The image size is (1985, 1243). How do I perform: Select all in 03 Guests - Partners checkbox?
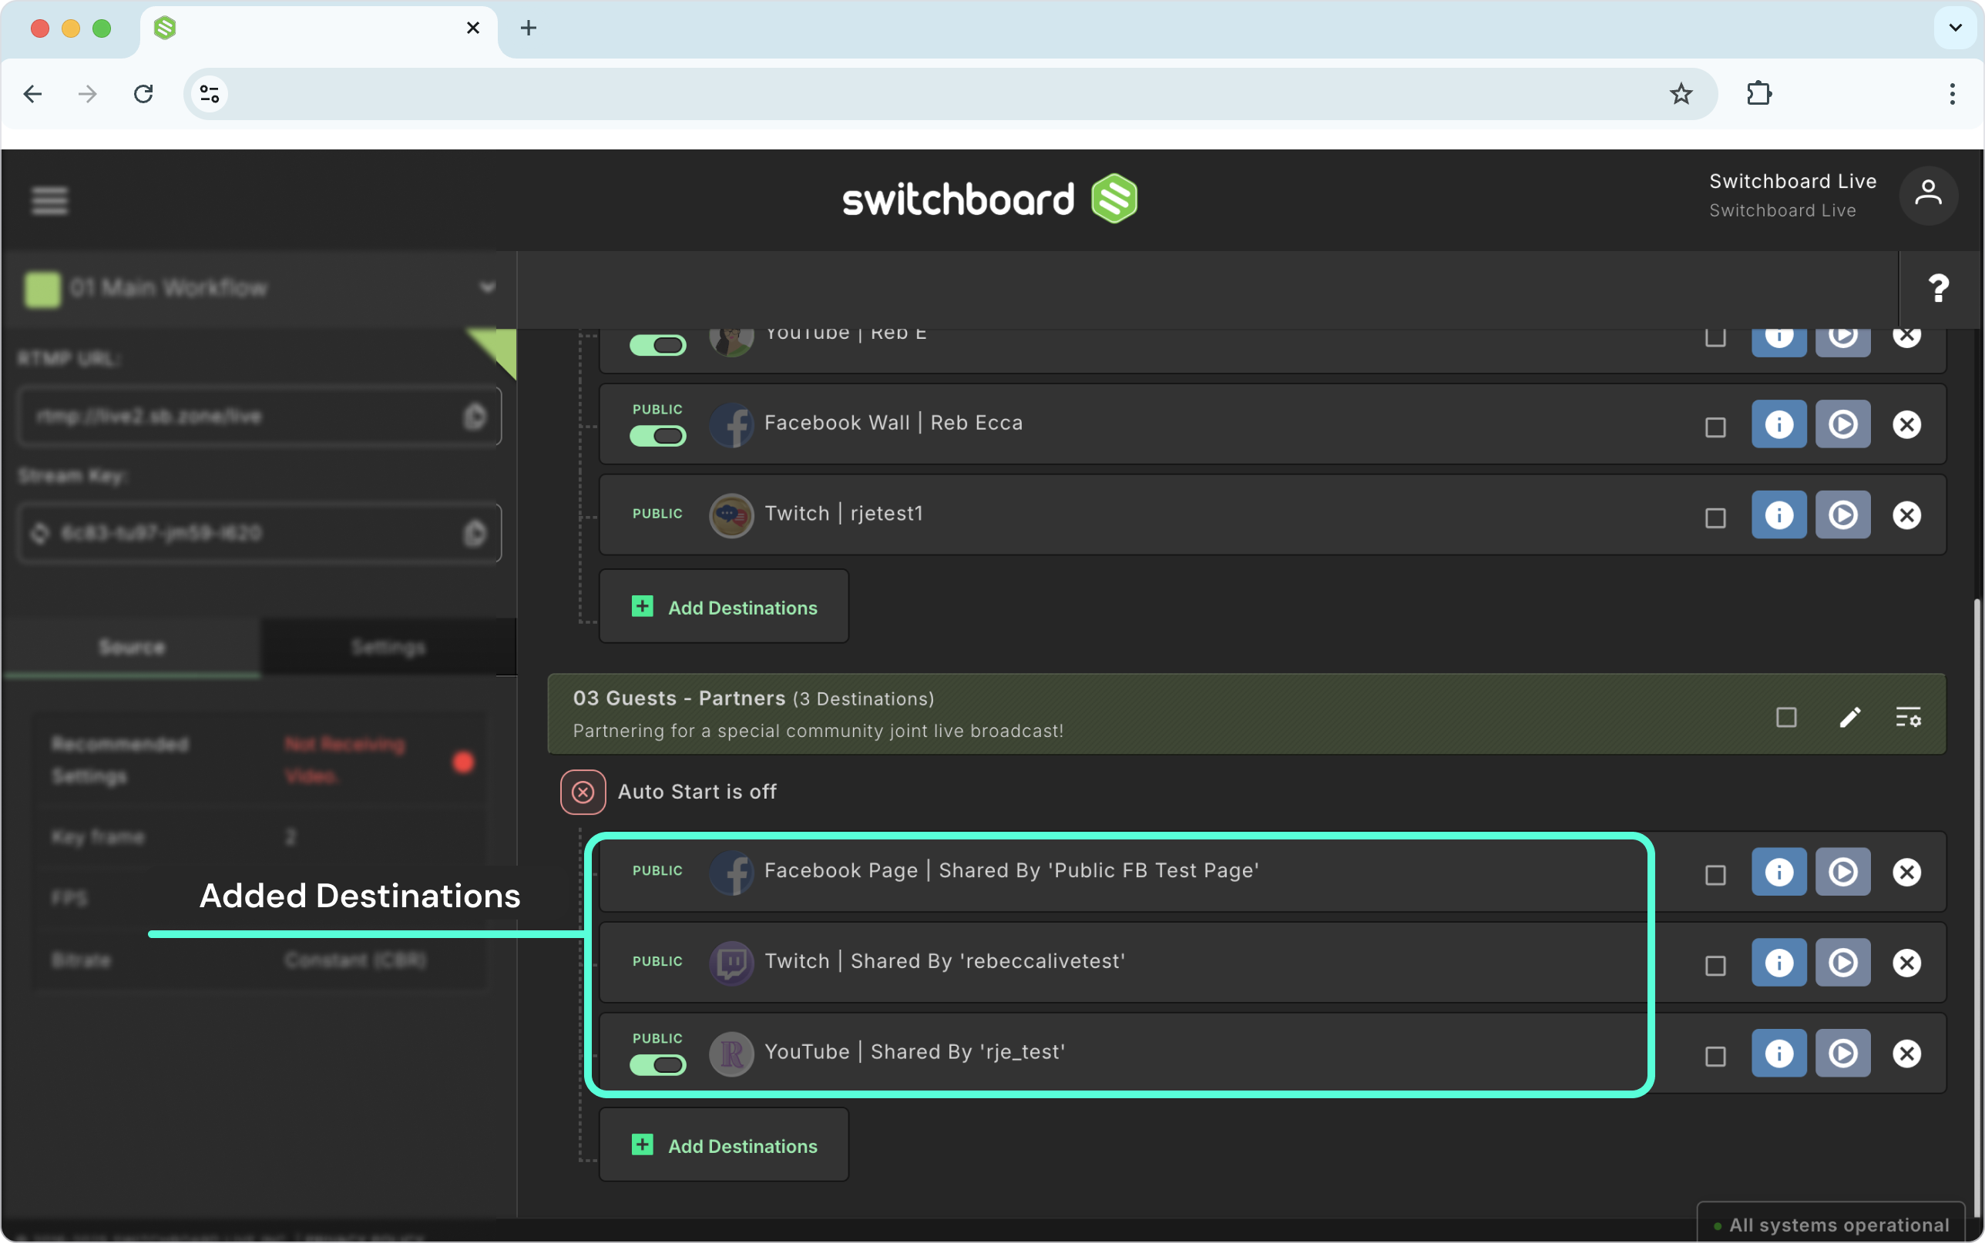1785,717
